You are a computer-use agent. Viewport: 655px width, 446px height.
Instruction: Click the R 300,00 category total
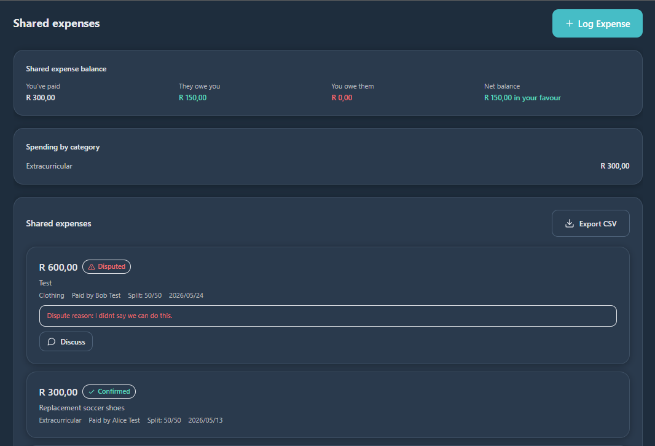[x=615, y=166]
